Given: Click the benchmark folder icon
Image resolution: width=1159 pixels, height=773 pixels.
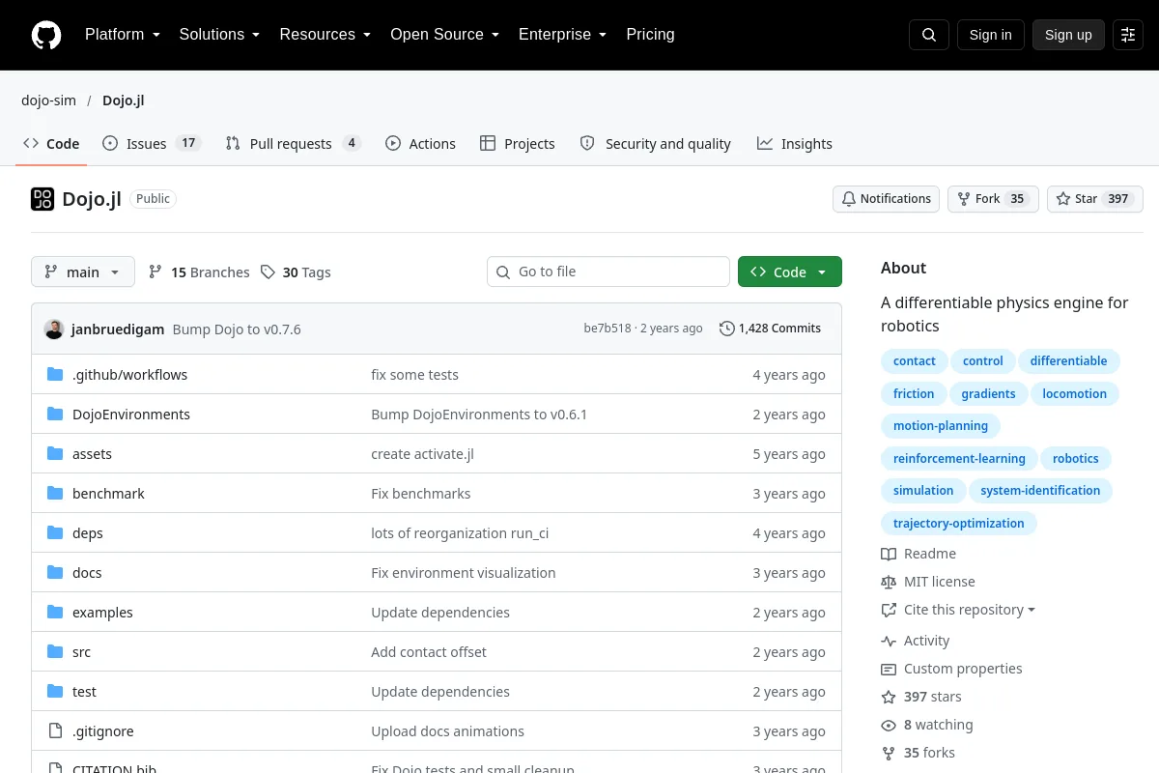Looking at the screenshot, I should (55, 494).
